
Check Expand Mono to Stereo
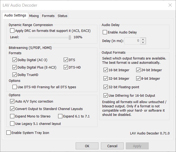(12, 116)
